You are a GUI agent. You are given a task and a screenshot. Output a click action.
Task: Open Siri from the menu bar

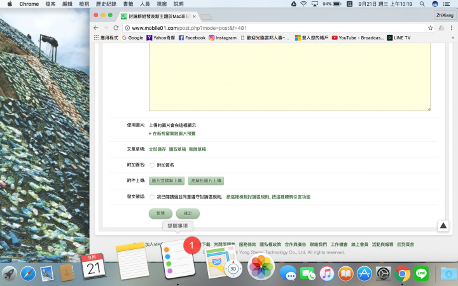435,4
